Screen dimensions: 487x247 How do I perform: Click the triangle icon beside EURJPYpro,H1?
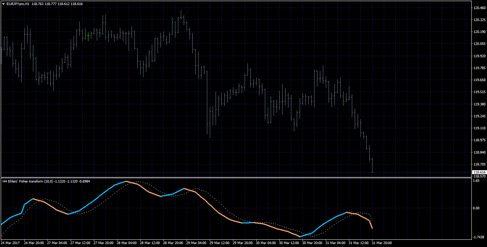(3, 3)
